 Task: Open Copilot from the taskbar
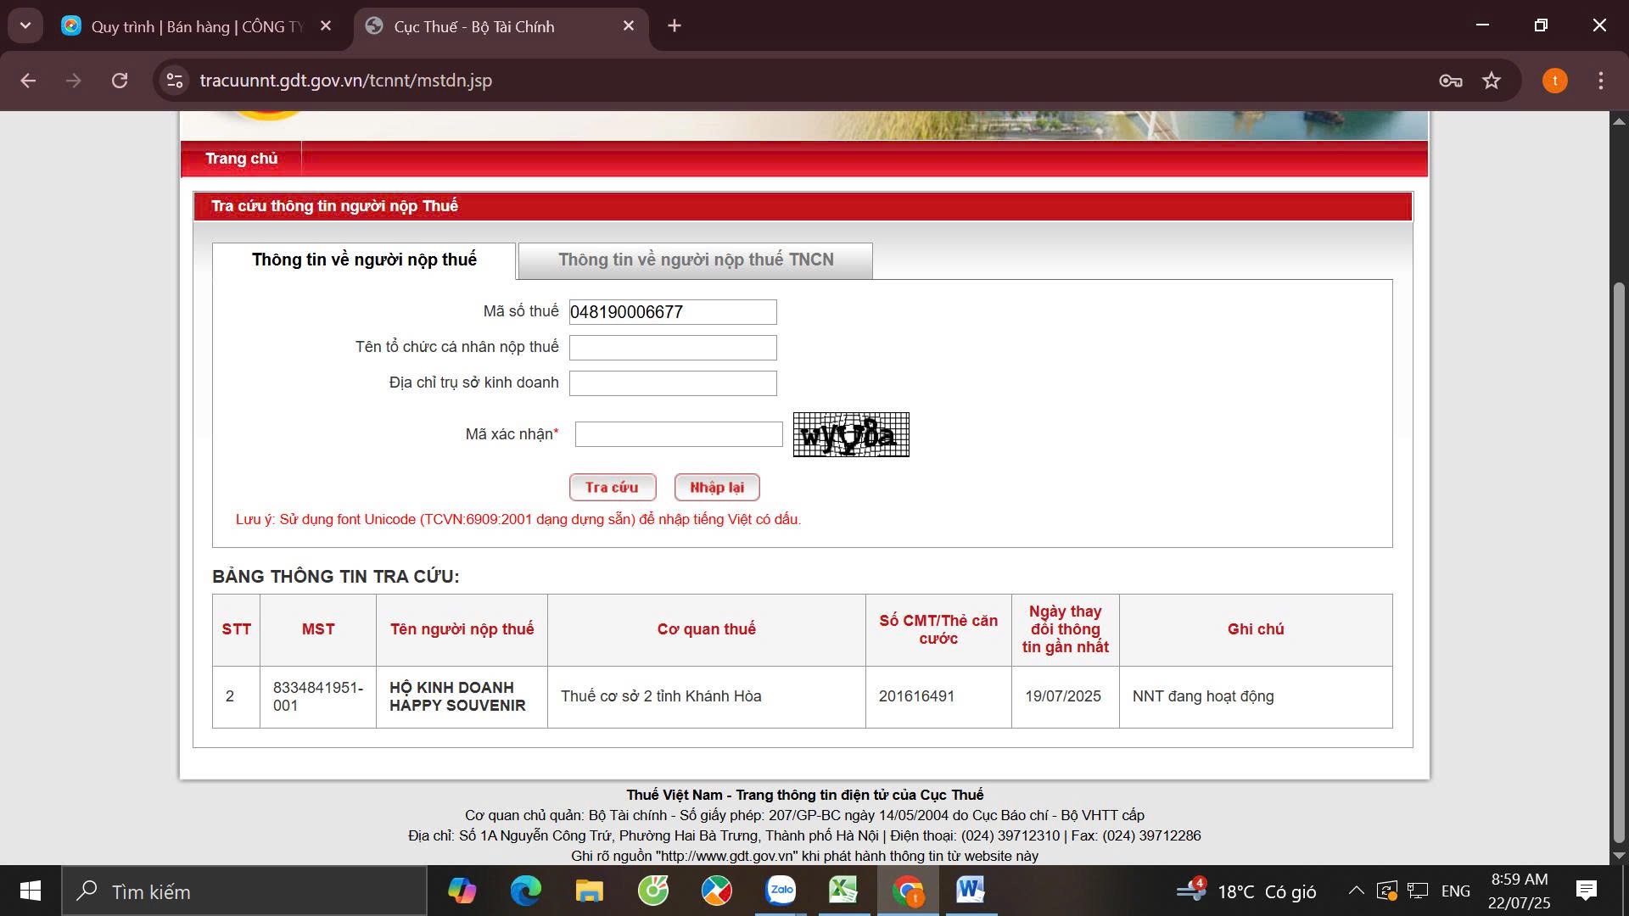[462, 891]
